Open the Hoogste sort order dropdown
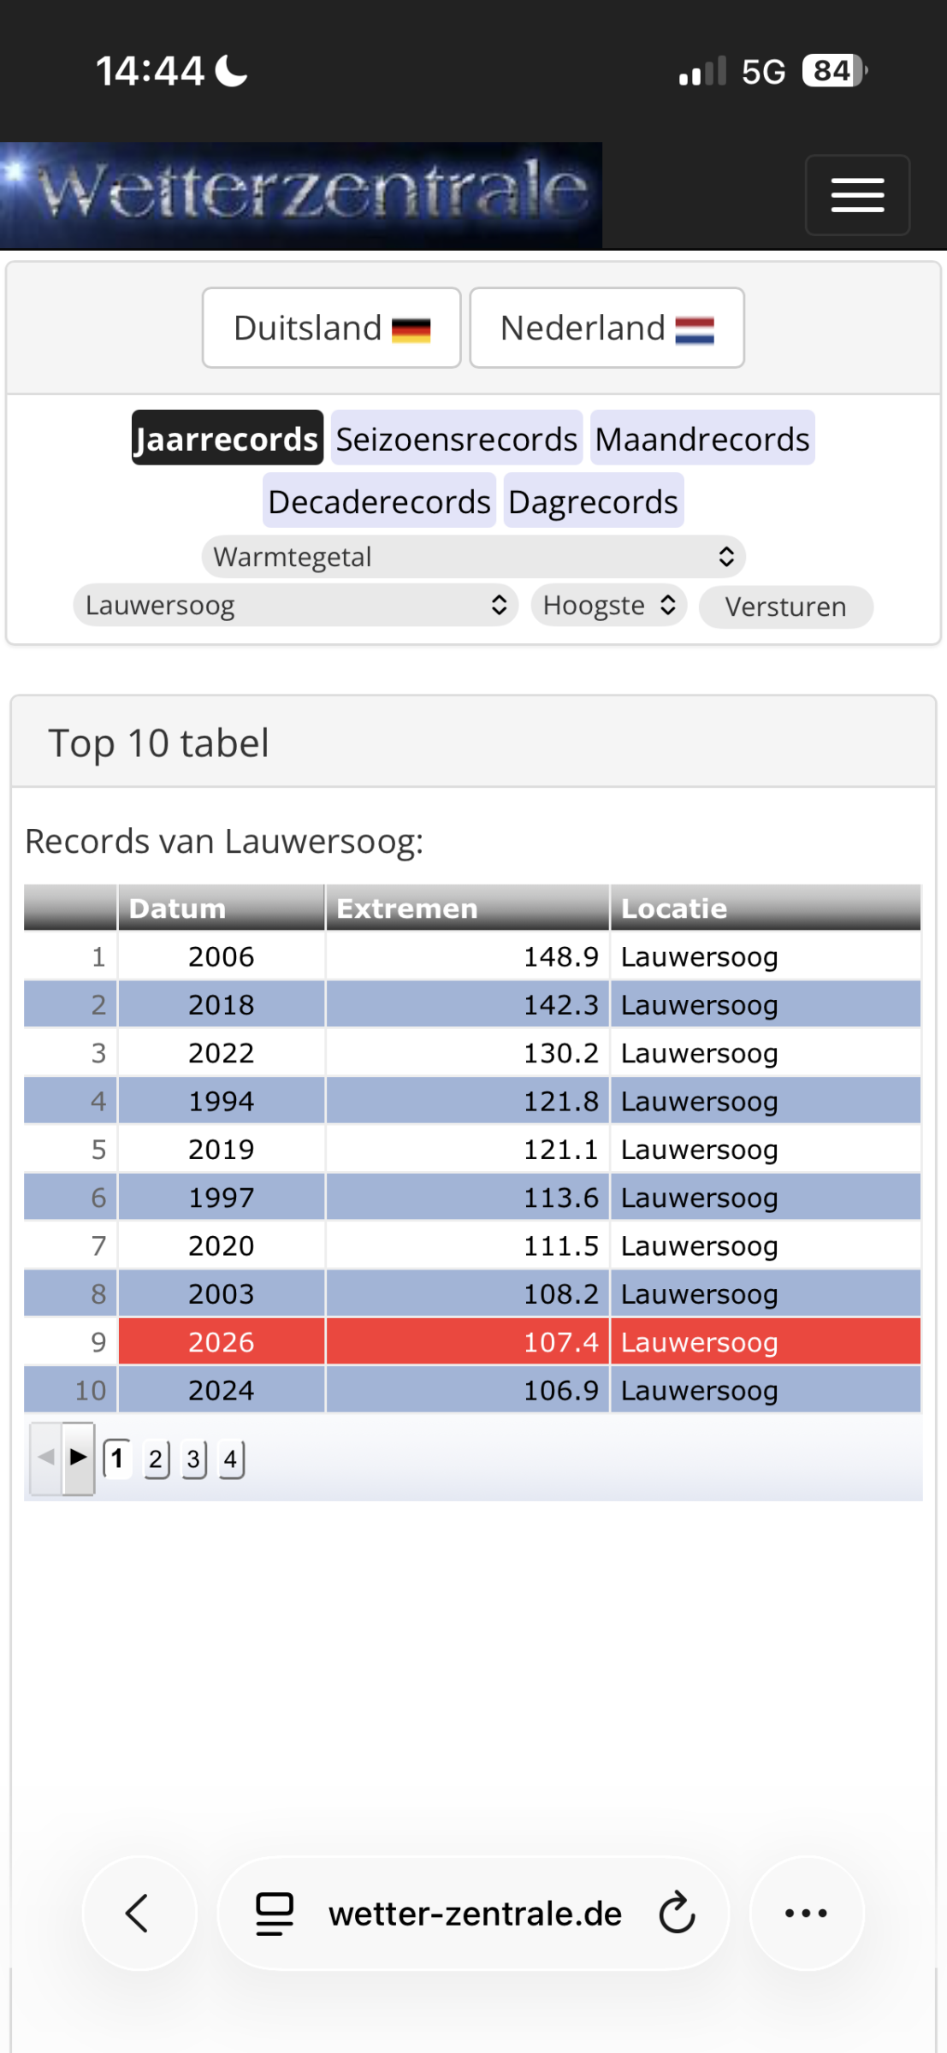This screenshot has width=947, height=2053. pos(609,606)
